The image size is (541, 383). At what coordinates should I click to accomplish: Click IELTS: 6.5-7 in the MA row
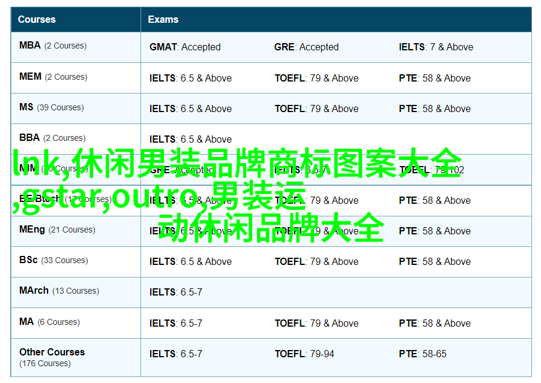176,324
